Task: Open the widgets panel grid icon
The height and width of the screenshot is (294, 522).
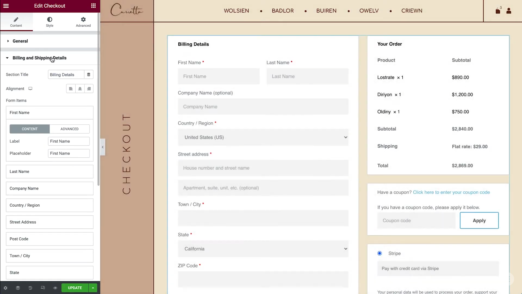Action: point(93,6)
